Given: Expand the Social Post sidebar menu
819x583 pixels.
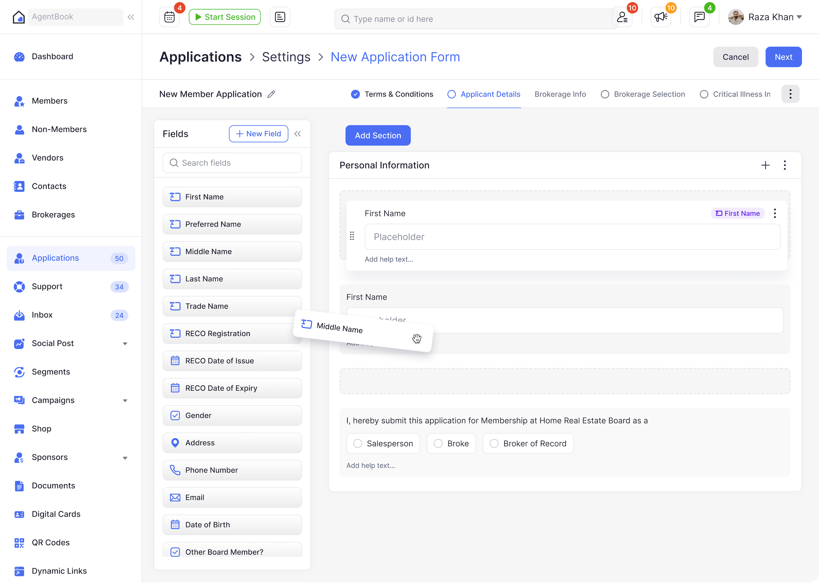Looking at the screenshot, I should 125,344.
